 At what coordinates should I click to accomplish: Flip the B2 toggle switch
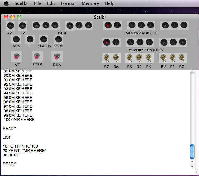pyautogui.click(x=163, y=58)
